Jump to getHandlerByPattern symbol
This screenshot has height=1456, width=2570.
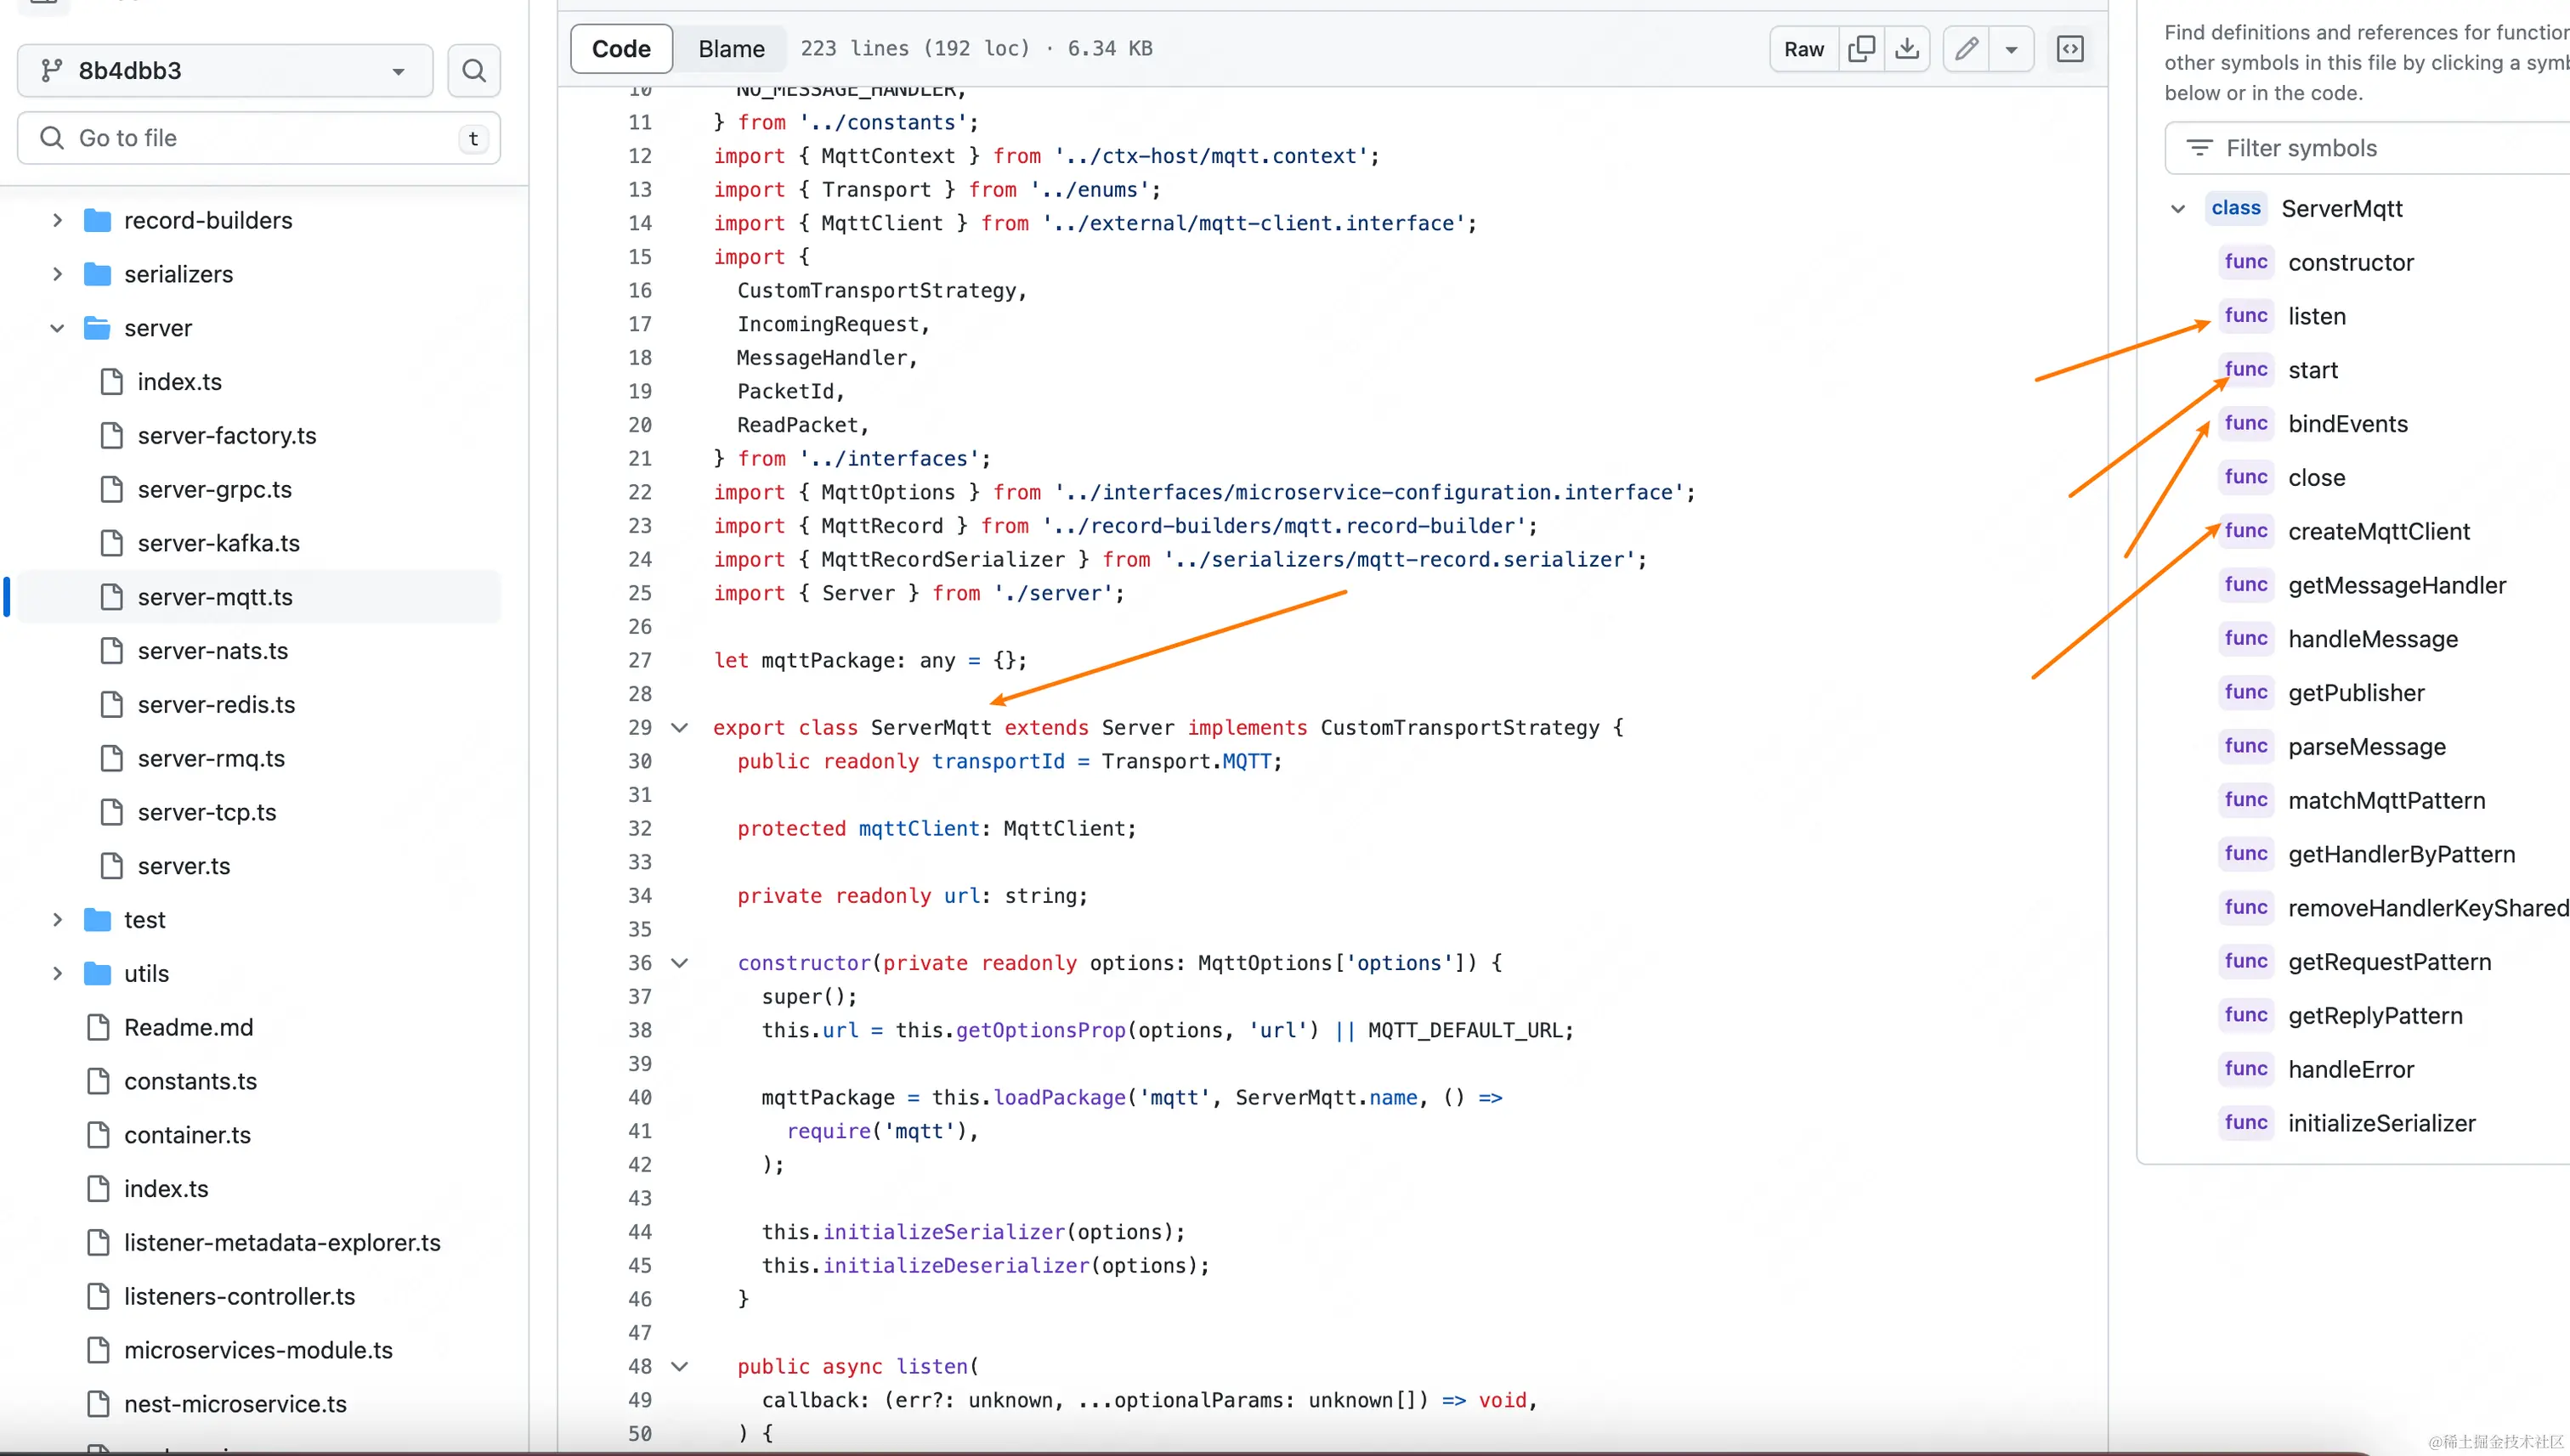pyautogui.click(x=2402, y=855)
